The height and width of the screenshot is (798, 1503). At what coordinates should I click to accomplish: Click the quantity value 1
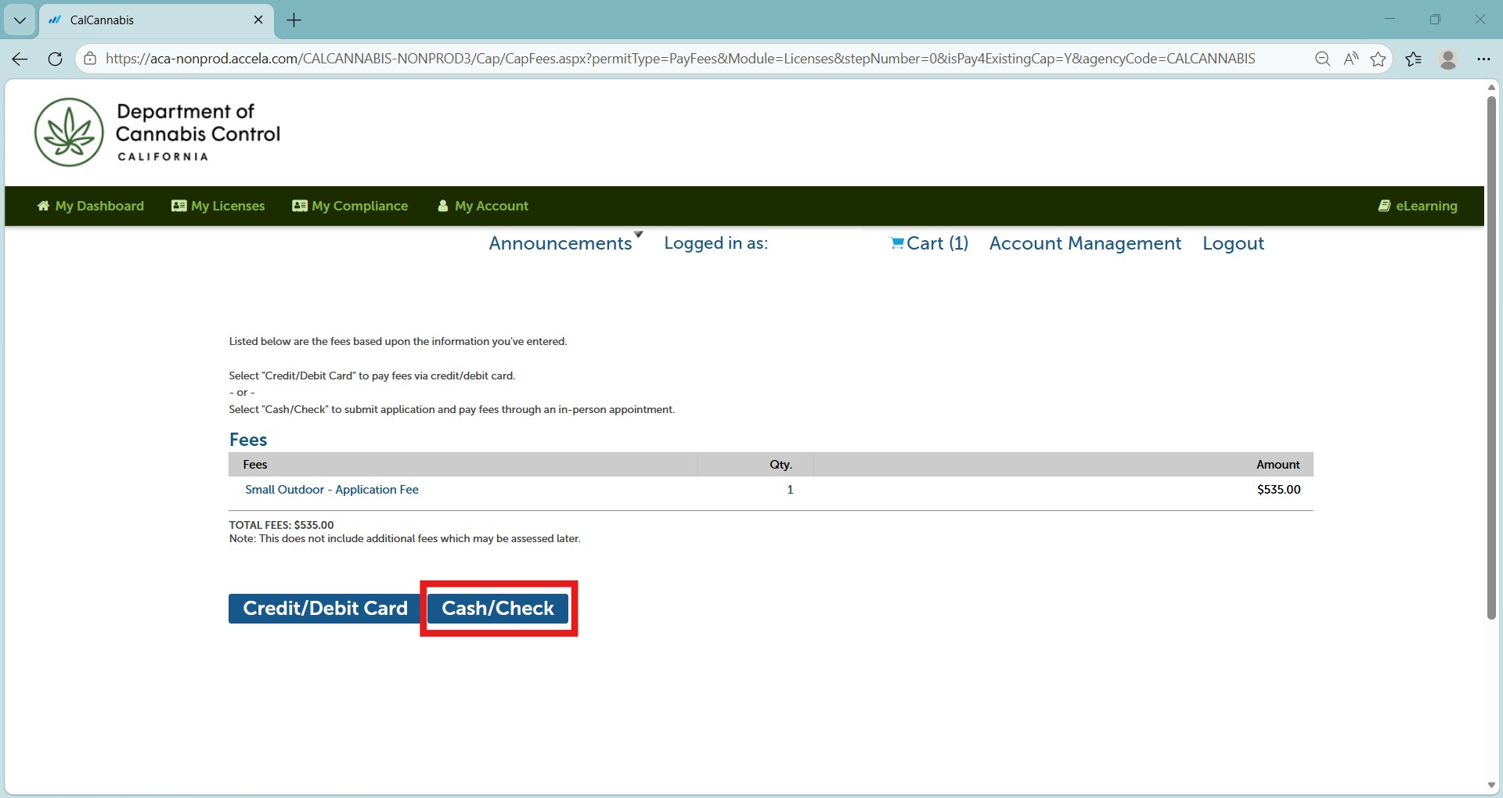coord(790,490)
